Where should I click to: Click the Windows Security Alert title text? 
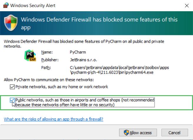pos(33,5)
